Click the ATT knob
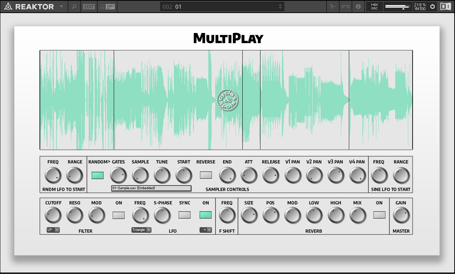This screenshot has height=274, width=455. coord(249,175)
